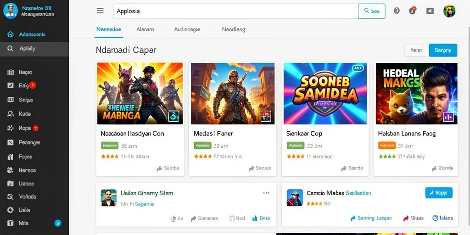Toggle the blue Serpny view option
The height and width of the screenshot is (235, 470).
tap(443, 50)
